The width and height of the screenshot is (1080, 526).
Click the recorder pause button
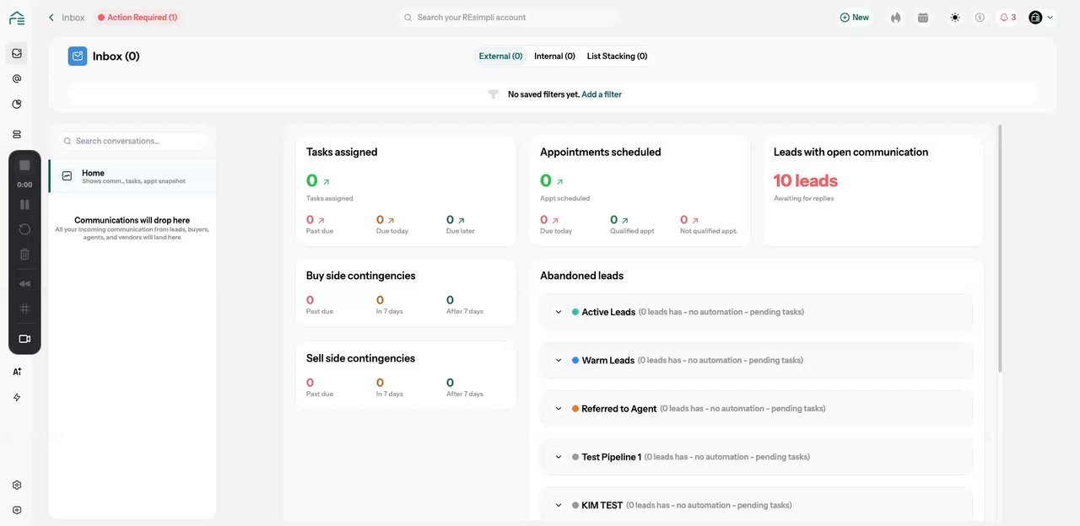[24, 204]
